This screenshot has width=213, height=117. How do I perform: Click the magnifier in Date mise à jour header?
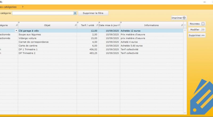tap(119, 25)
